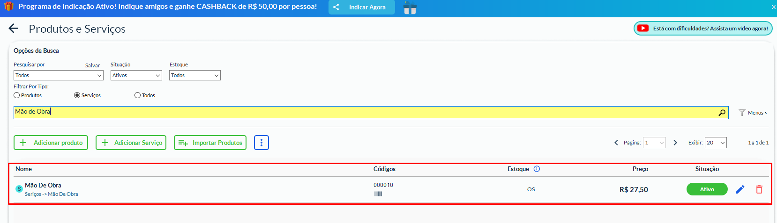The width and height of the screenshot is (777, 223).
Task: Click the search magnifier icon
Action: pos(722,113)
